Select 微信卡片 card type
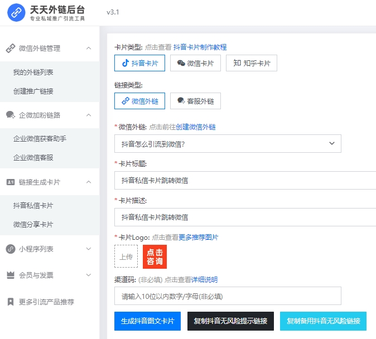Image resolution: width=376 pixels, height=339 pixels. point(195,63)
